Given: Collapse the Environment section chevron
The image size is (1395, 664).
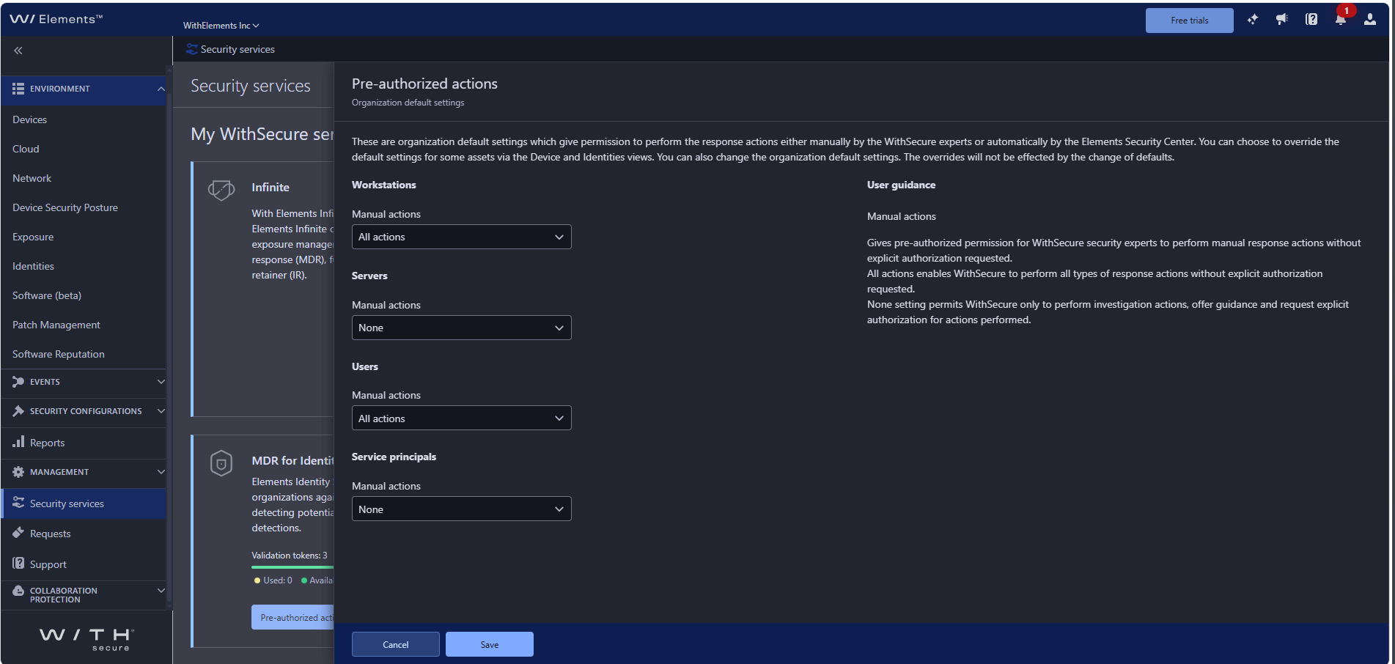Looking at the screenshot, I should [x=161, y=89].
